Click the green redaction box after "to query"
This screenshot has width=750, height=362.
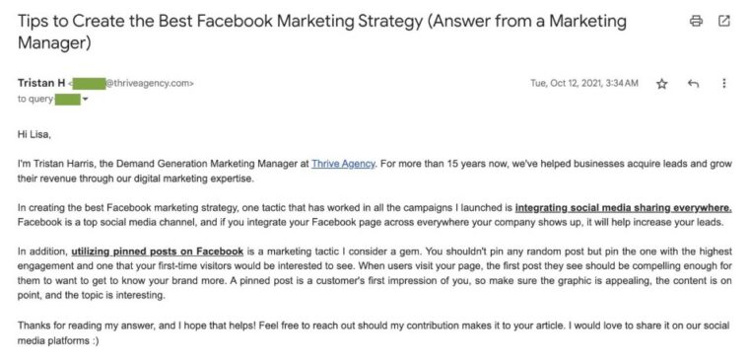[x=67, y=100]
